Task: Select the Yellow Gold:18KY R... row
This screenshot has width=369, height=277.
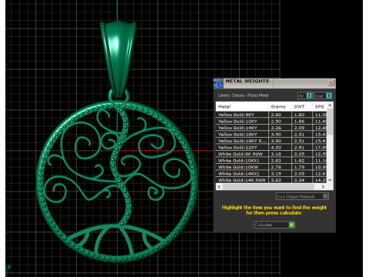Action: pos(271,141)
